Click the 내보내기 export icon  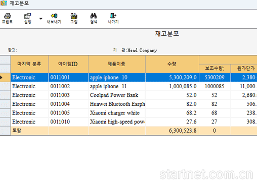point(54,16)
